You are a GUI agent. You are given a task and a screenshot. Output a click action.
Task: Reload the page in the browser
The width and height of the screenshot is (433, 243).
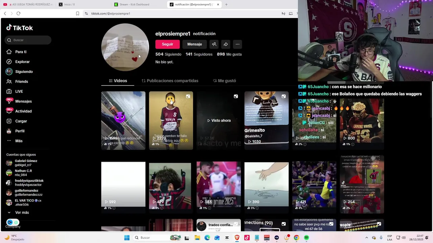coord(18,13)
